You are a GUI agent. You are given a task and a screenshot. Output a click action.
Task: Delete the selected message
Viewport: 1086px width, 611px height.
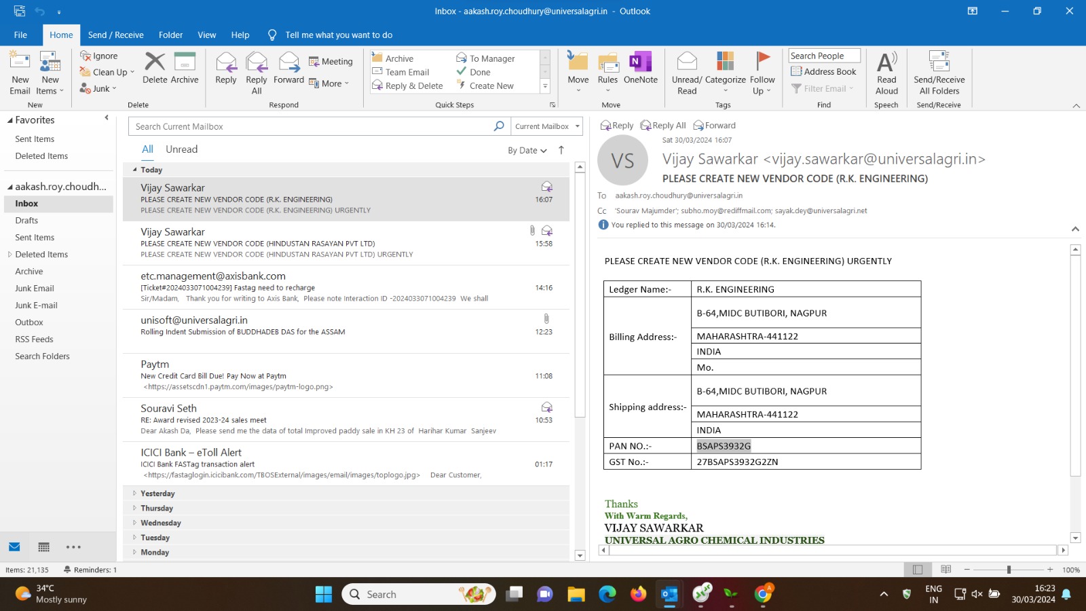155,69
